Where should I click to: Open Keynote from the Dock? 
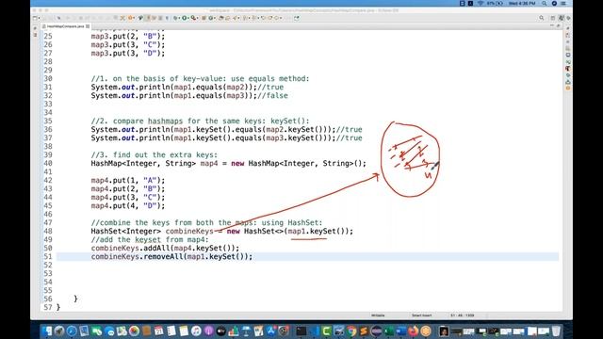pyautogui.click(x=246, y=331)
